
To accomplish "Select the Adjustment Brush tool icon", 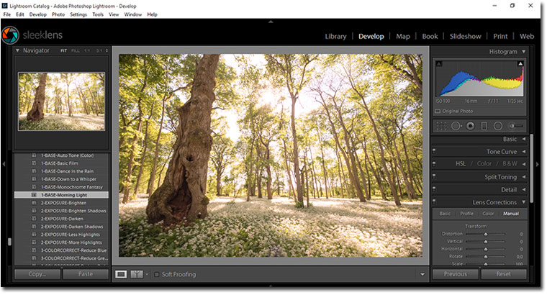I will coord(516,126).
